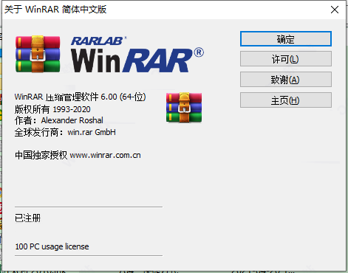Click the dialog title 关于 WinRAR 简体中文版
348x273 pixels.
click(55, 10)
